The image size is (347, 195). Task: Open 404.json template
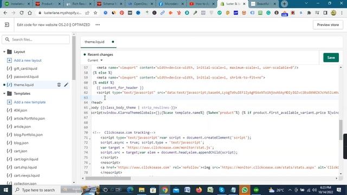tap(21, 110)
